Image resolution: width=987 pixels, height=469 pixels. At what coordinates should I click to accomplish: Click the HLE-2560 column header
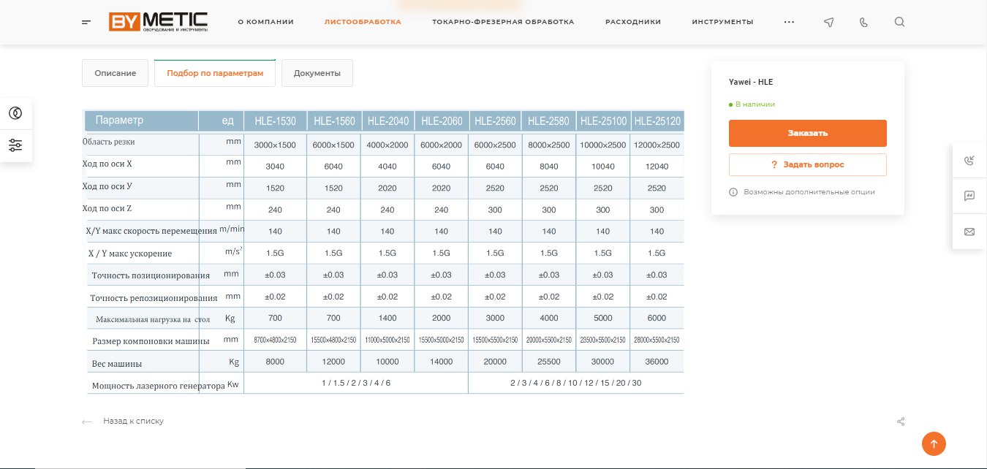pyautogui.click(x=495, y=121)
